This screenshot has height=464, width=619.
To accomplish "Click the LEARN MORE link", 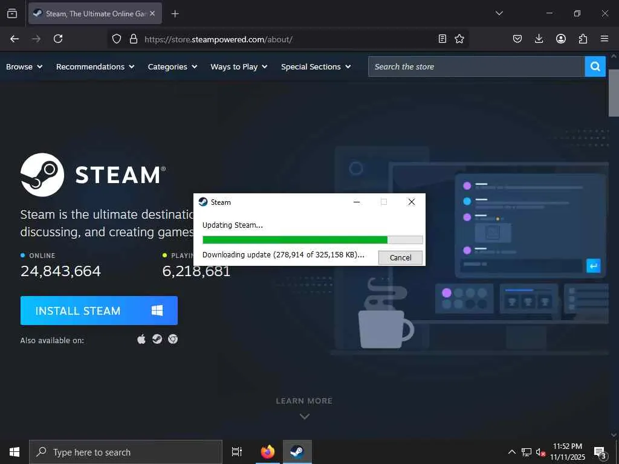I will tap(304, 401).
